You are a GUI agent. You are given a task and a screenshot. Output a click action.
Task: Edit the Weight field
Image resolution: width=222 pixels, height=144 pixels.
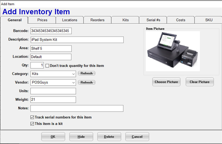coord(53,100)
